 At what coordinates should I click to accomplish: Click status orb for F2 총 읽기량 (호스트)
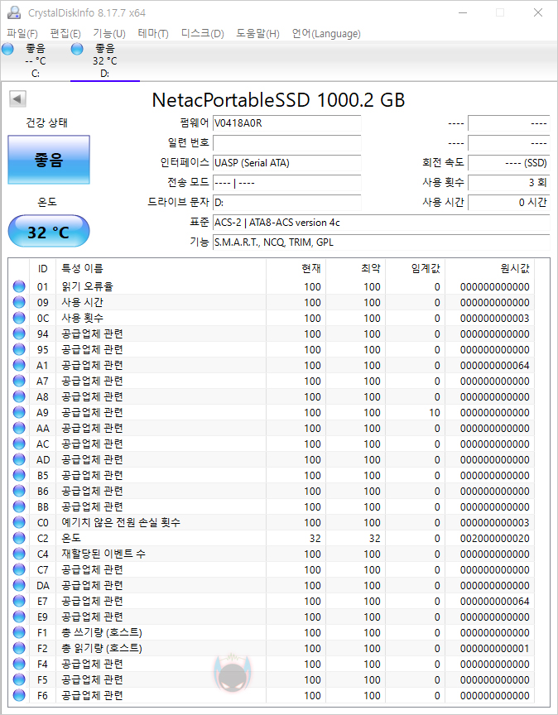coord(19,649)
